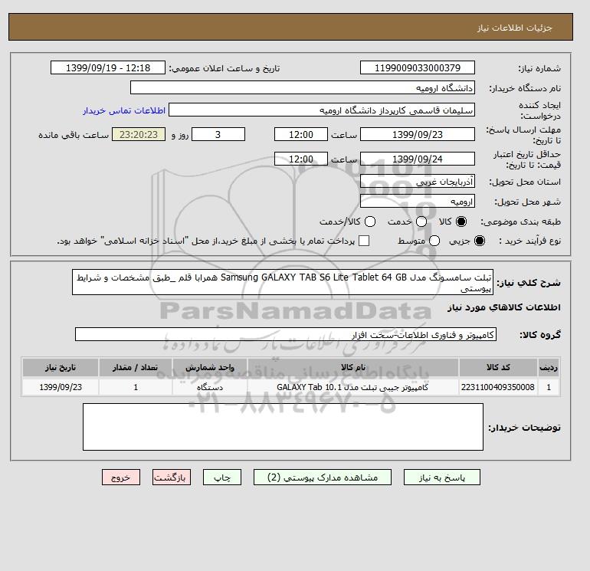Click item code cell 2231100409350008

[x=498, y=387]
